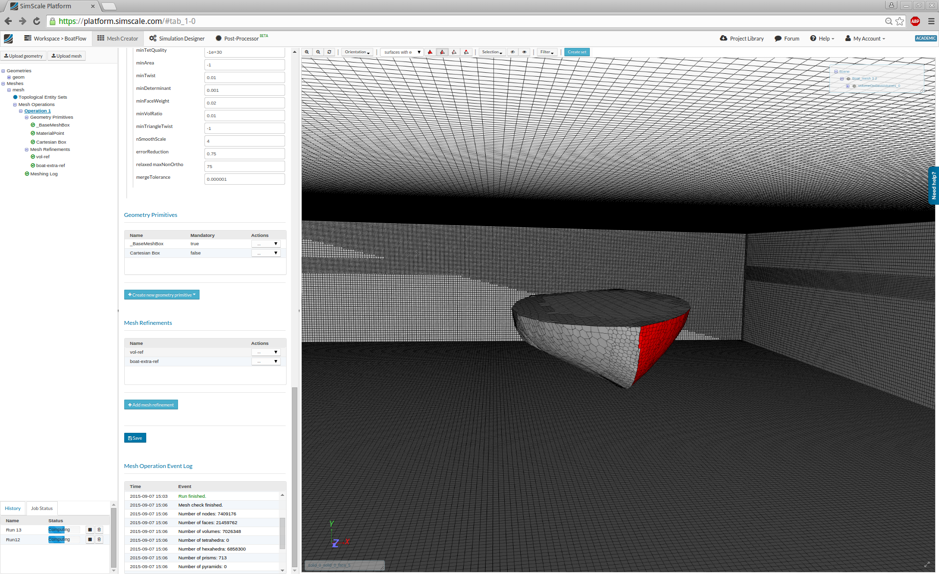Toggle visibility of Boat_mesh in the scene tree

(x=848, y=79)
